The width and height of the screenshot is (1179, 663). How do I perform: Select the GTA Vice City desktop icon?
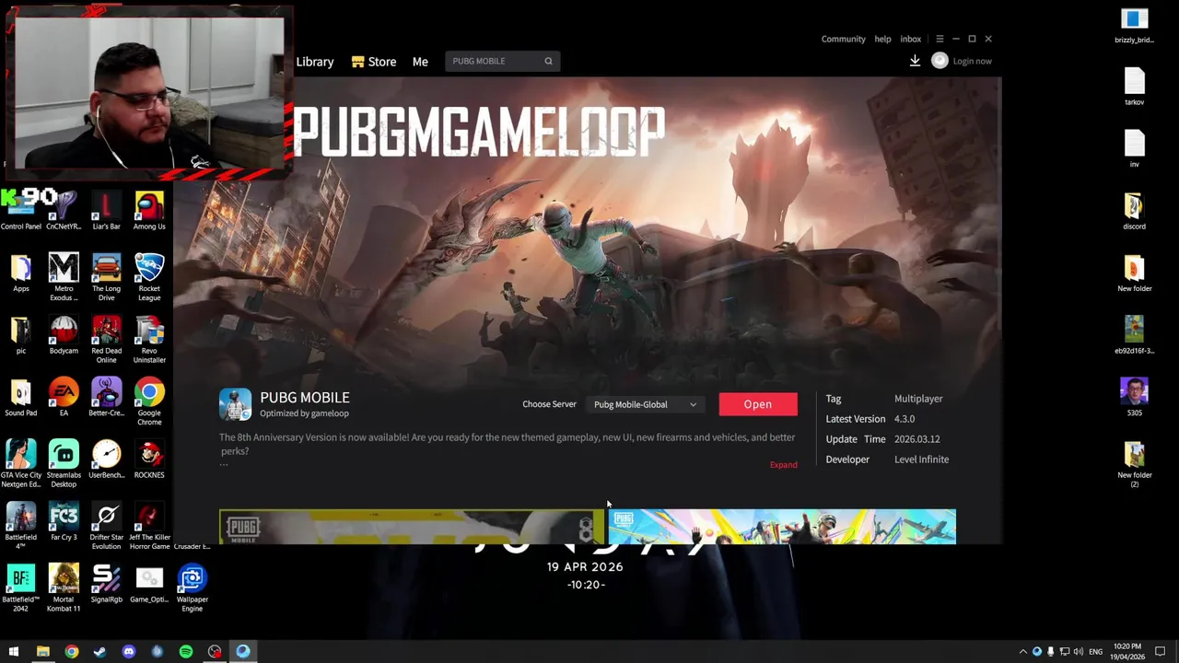[20, 463]
